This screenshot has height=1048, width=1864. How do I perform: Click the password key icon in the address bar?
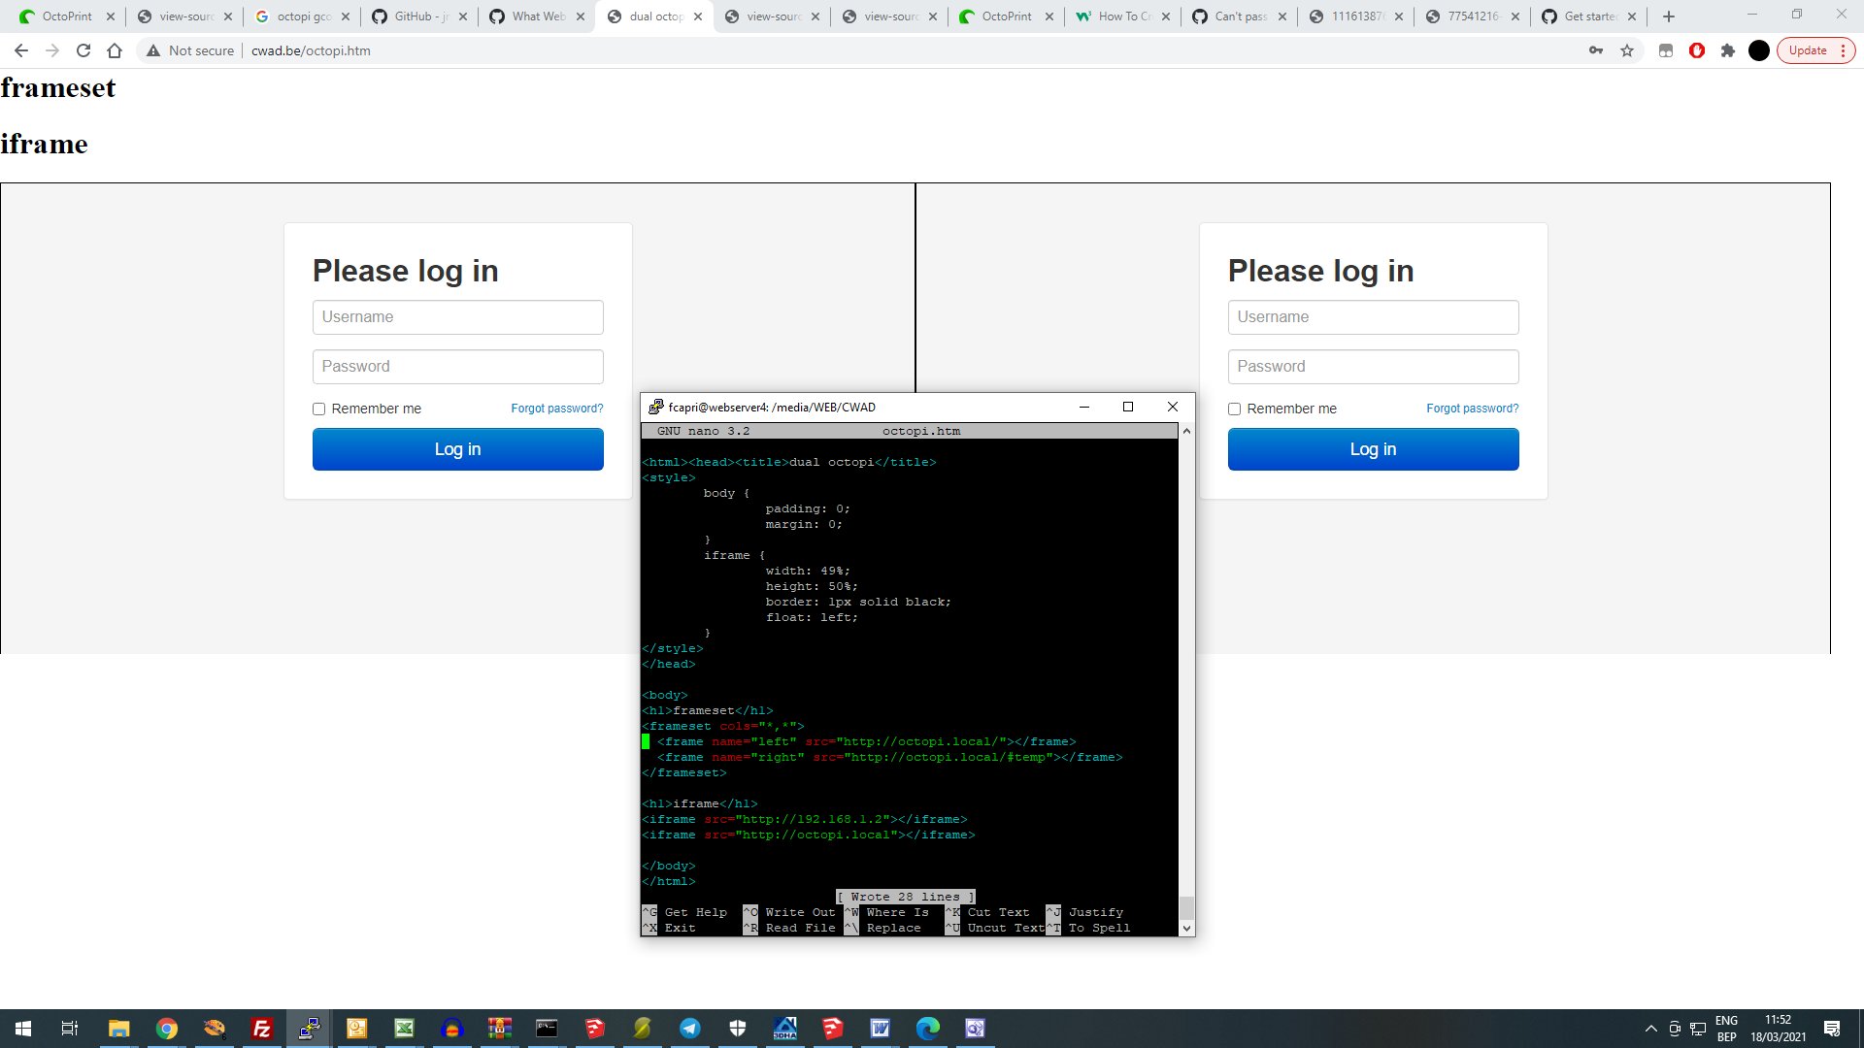[x=1597, y=50]
